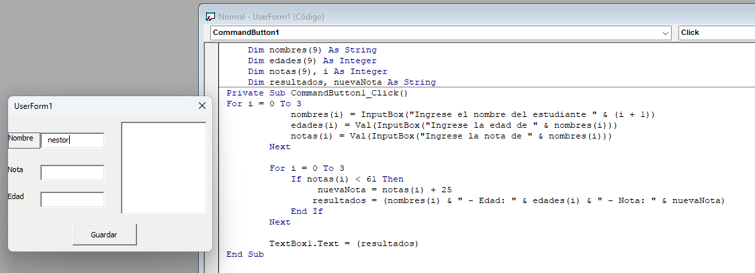Click the empty Nota input field
The width and height of the screenshot is (755, 273).
pyautogui.click(x=73, y=173)
